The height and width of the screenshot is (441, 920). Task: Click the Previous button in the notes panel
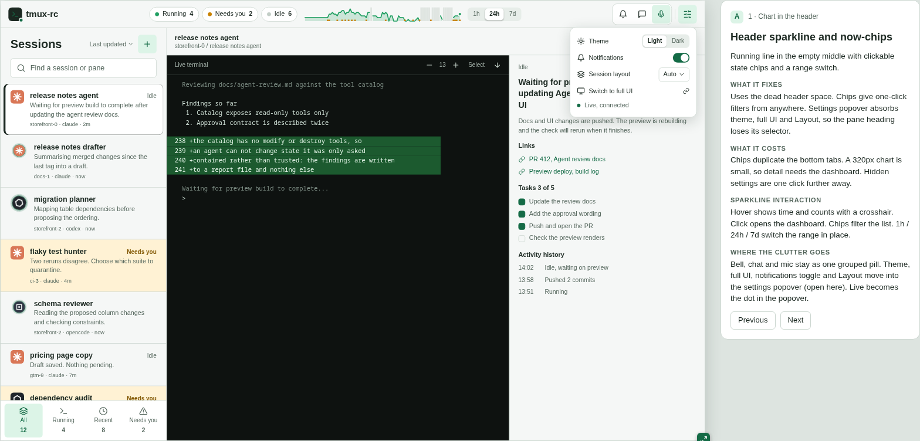point(753,320)
